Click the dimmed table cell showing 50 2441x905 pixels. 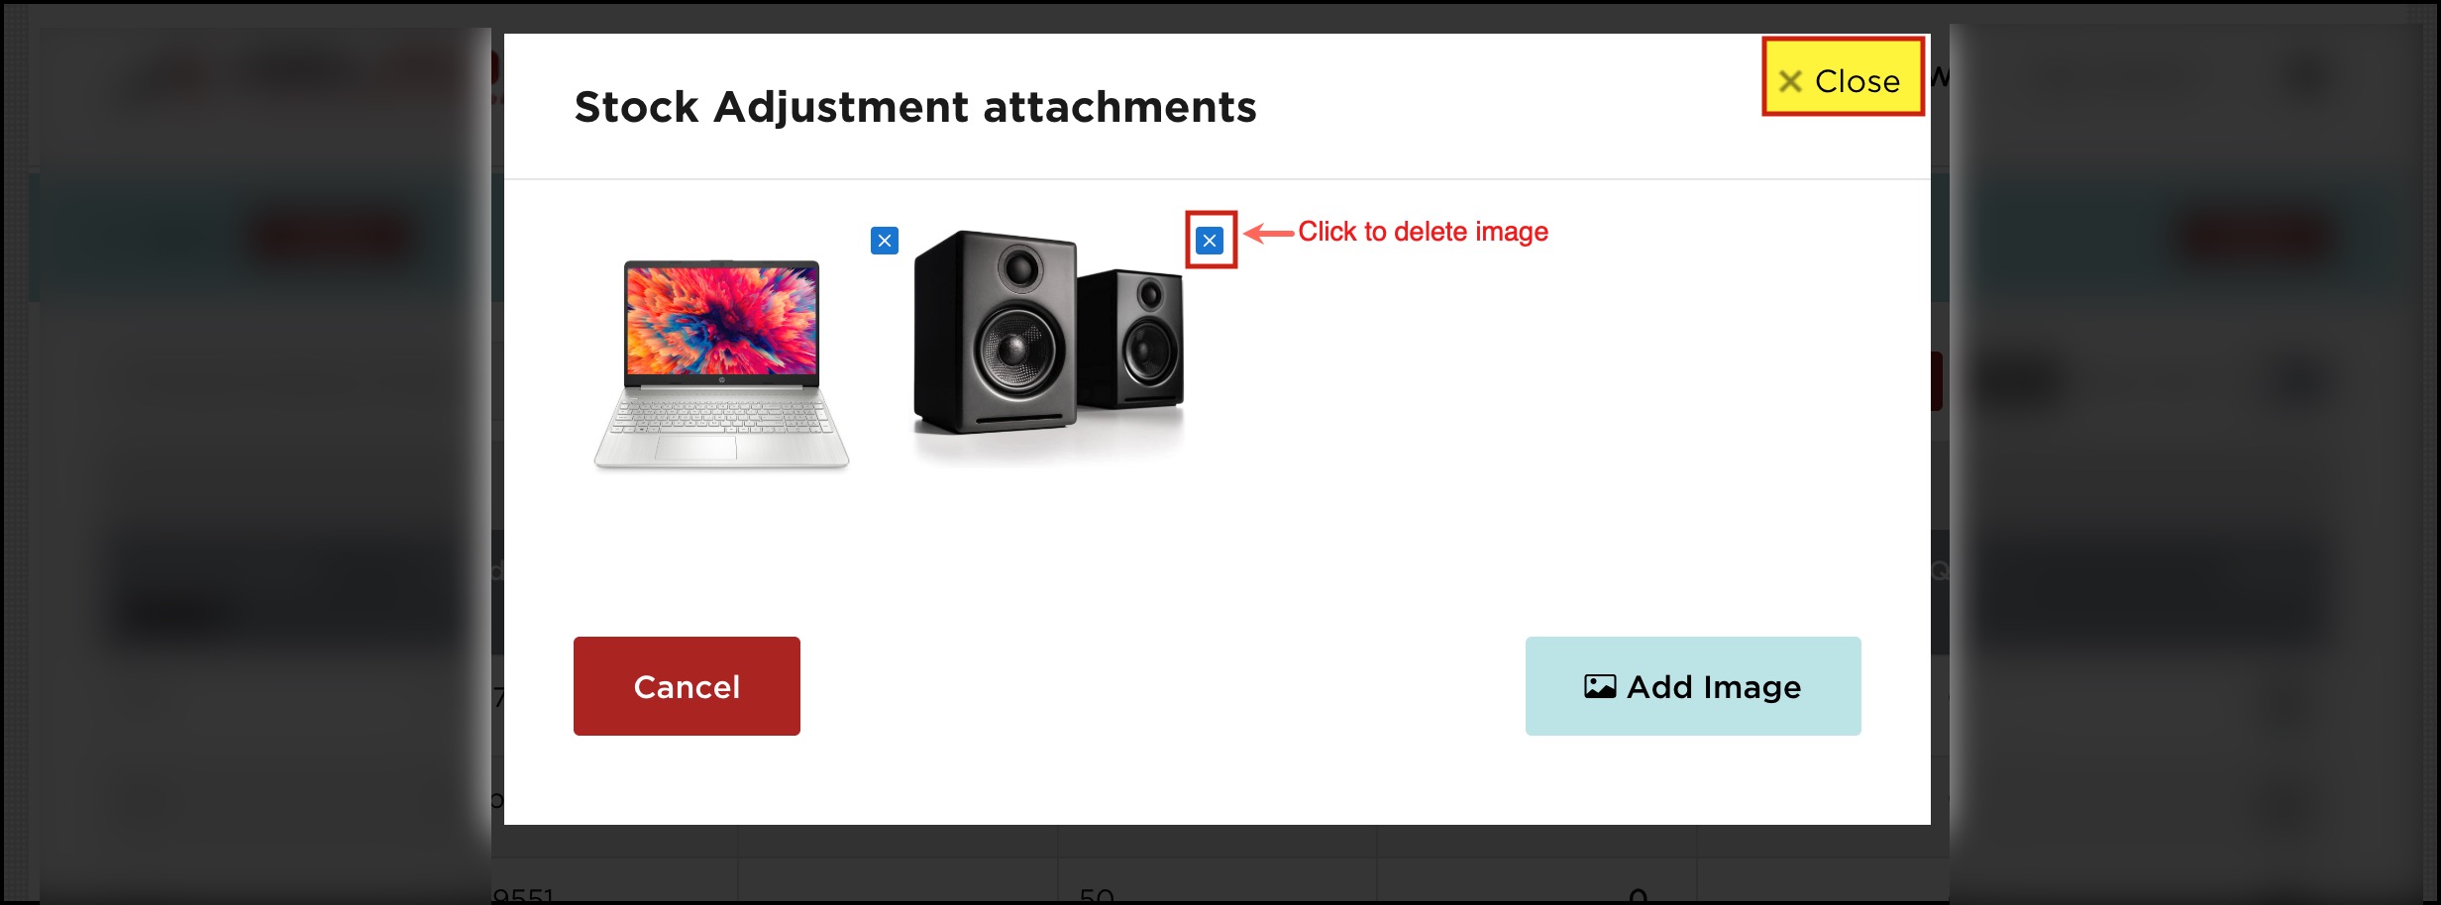pos(1097,896)
